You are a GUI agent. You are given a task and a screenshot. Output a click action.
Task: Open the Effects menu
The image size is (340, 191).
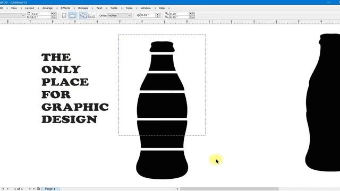pos(65,8)
